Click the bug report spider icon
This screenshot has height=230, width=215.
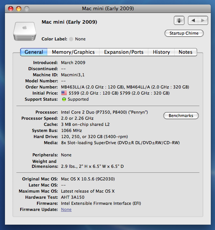(179, 20)
